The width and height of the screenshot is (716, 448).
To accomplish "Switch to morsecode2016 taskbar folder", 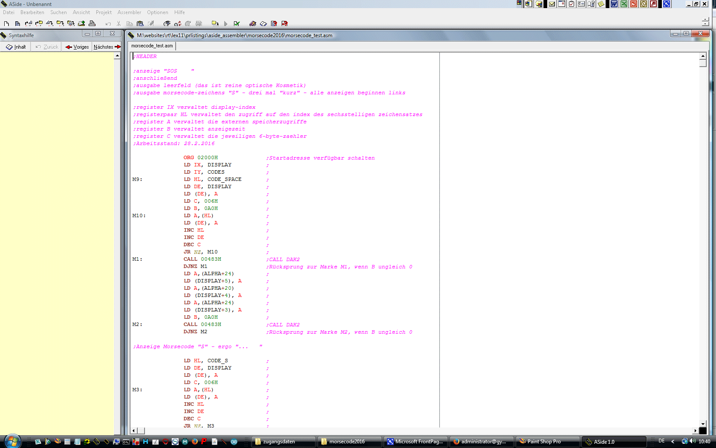I will (349, 442).
